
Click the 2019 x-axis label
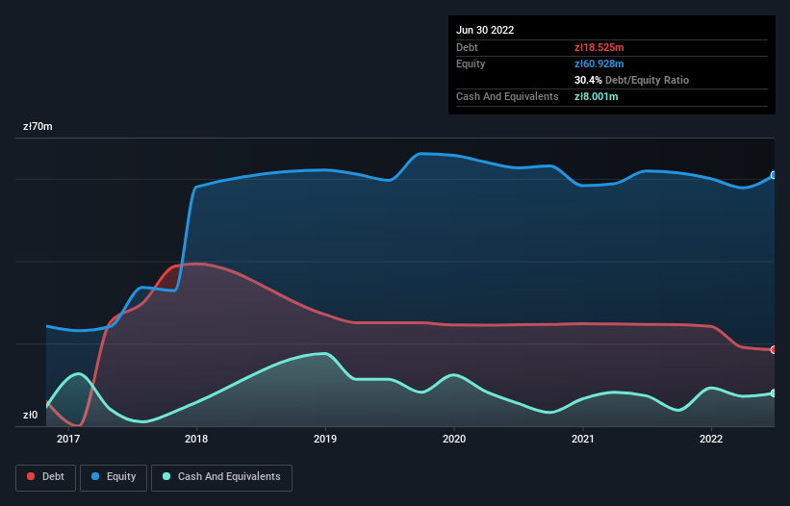click(x=325, y=439)
